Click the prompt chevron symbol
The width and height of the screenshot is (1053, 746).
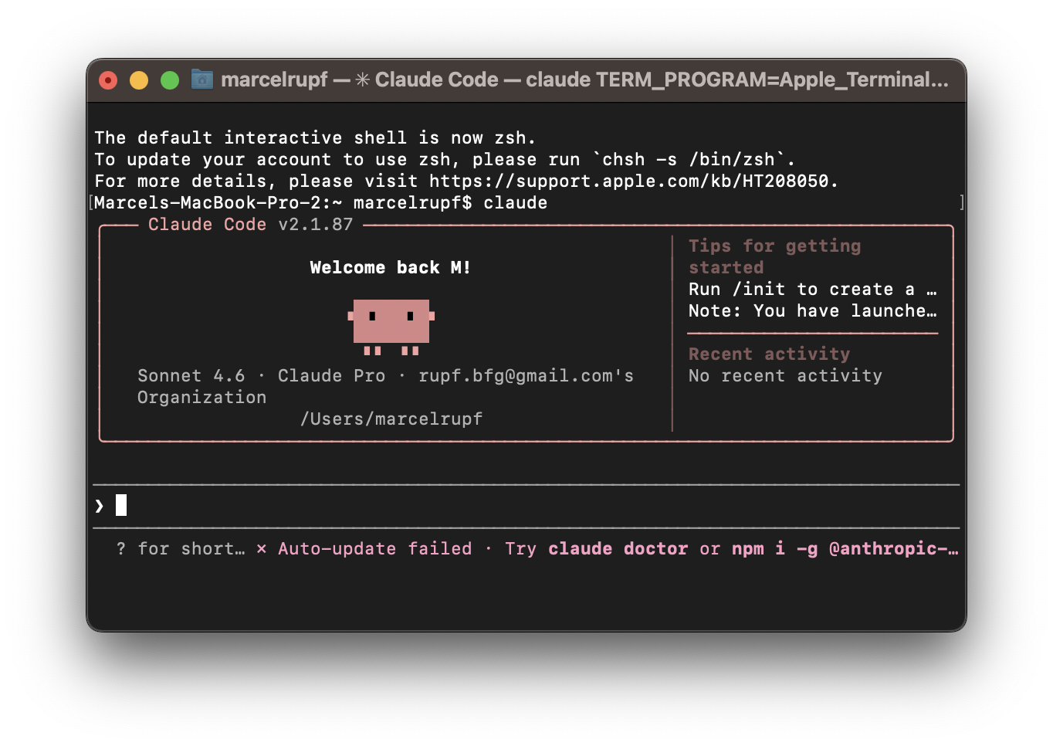(99, 506)
